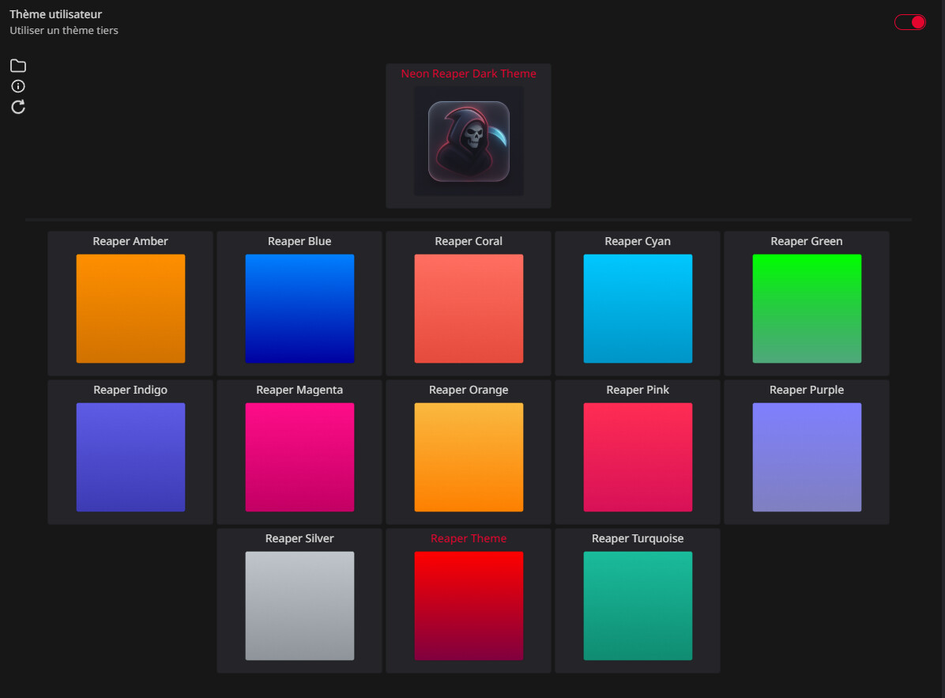Open the themes folder icon
The image size is (945, 698).
(x=18, y=66)
